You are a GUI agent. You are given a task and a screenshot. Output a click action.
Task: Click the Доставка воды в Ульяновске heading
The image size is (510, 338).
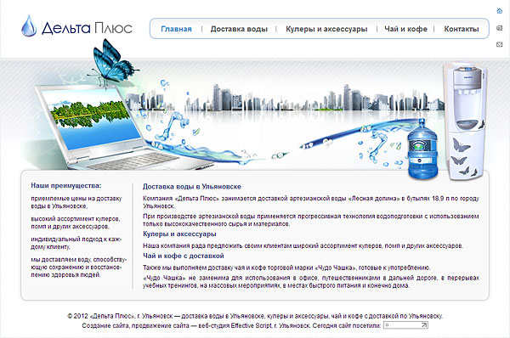pyautogui.click(x=192, y=187)
